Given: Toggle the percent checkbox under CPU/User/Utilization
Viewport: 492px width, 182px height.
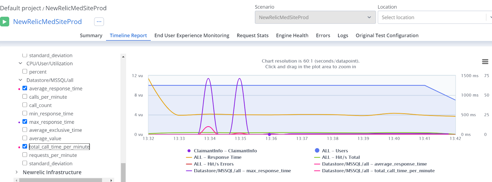Looking at the screenshot, I should (x=25, y=71).
